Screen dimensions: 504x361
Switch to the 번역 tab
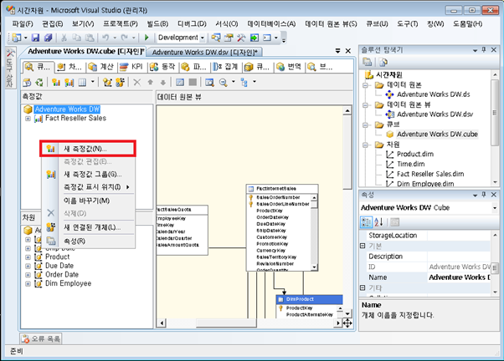coord(289,67)
